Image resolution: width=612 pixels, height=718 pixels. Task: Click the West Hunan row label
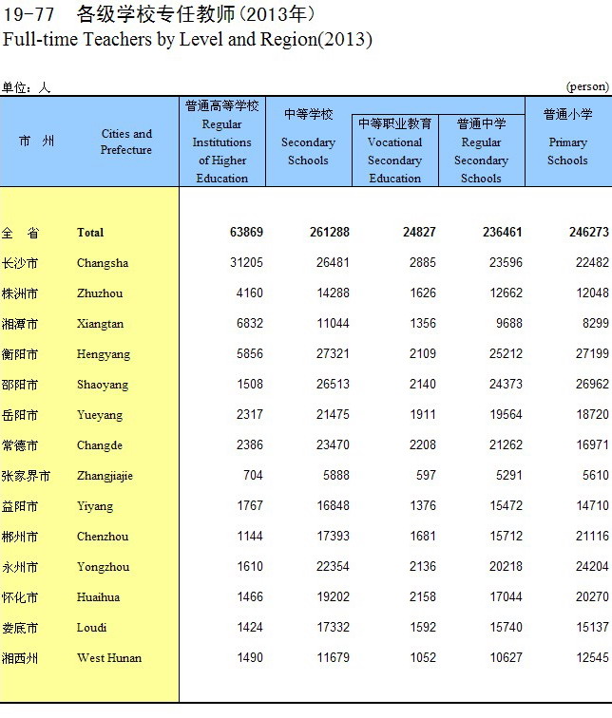pyautogui.click(x=109, y=658)
